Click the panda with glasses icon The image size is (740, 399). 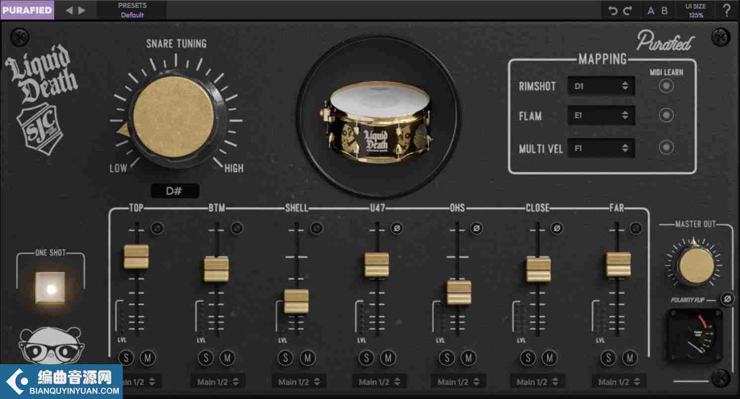point(52,346)
